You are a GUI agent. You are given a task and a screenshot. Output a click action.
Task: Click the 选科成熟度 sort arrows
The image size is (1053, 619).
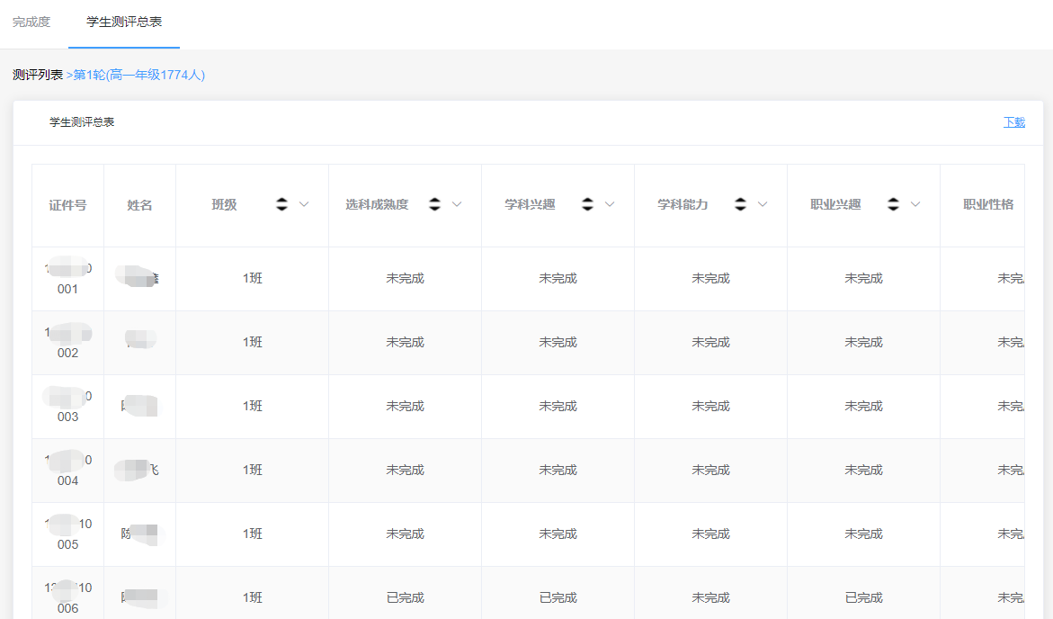pos(434,204)
